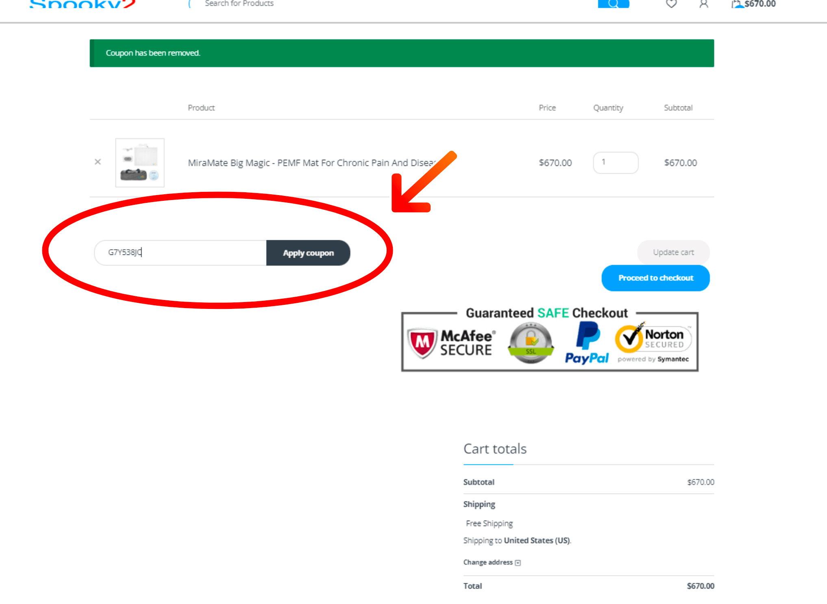This screenshot has width=827, height=604.
Task: Open the MiraMate Big Magic product thumbnail
Action: pos(140,163)
